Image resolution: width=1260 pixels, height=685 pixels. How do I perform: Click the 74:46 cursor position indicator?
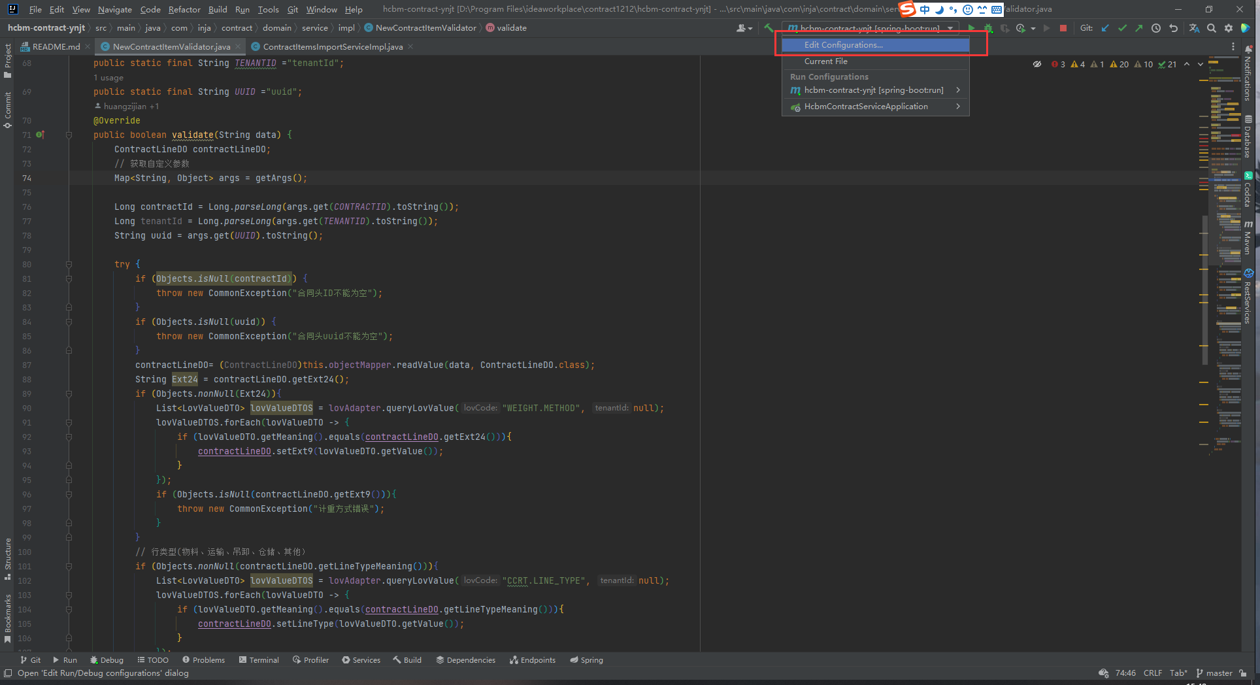[1125, 673]
